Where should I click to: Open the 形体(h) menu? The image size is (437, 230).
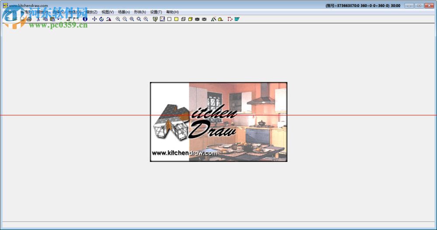[x=140, y=12]
